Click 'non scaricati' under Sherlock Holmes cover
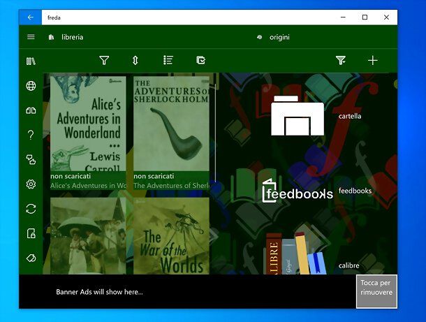426x322 pixels. pyautogui.click(x=154, y=176)
